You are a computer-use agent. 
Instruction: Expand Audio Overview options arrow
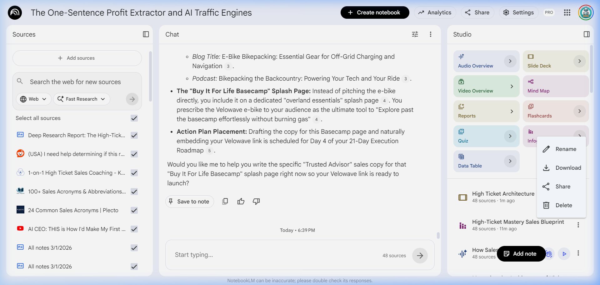click(510, 61)
